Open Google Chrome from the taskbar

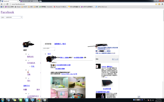[x=39, y=100]
